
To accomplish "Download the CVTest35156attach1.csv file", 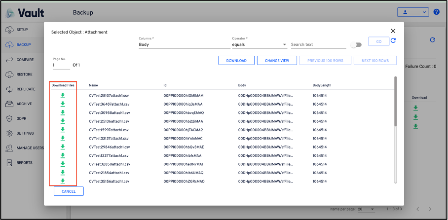I will 63,181.
